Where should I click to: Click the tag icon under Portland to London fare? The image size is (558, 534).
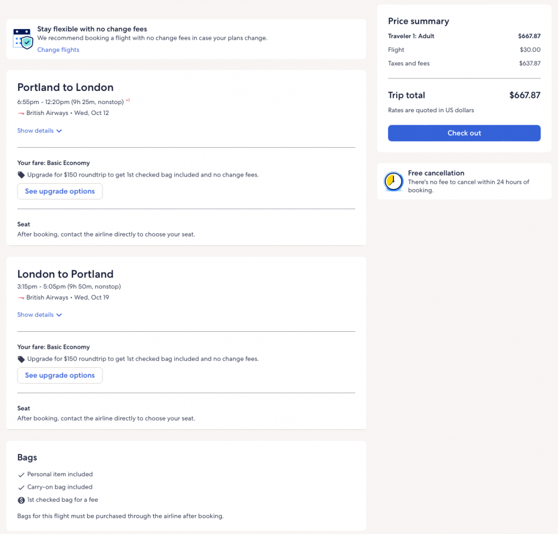coord(21,175)
